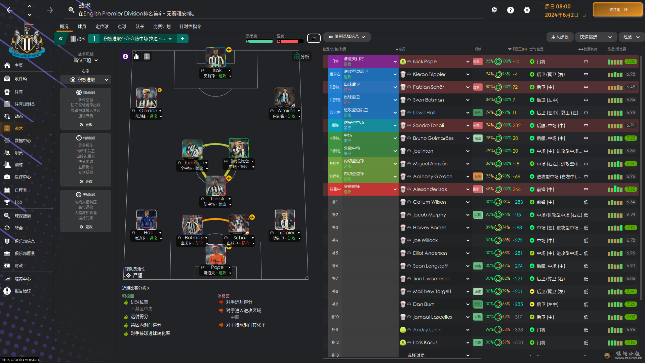Open the settings gear icon
This screenshot has width=645, height=363.
click(527, 10)
